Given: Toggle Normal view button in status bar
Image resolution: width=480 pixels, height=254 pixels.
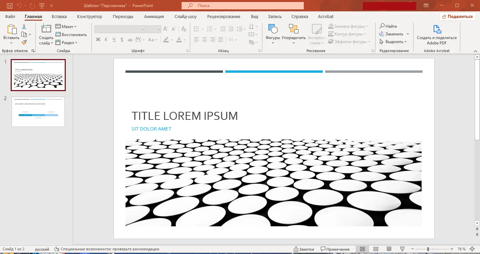Looking at the screenshot, I should point(362,249).
